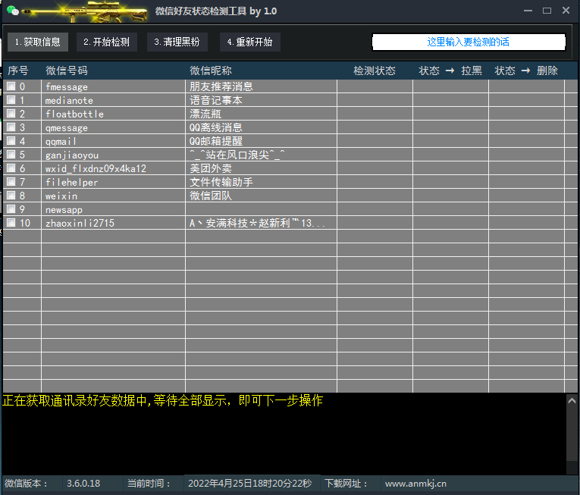
Task: Tick the checkbox for row 0 fmessage
Action: [x=11, y=86]
